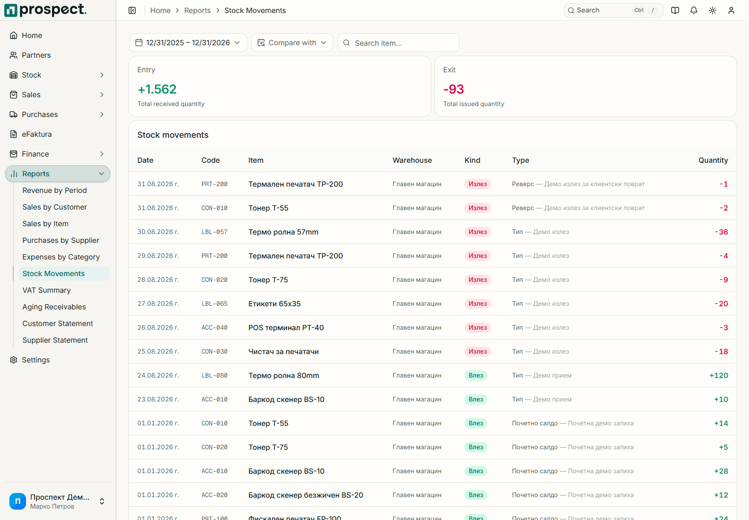Open Supplier Statement report
The width and height of the screenshot is (749, 520).
(x=55, y=340)
